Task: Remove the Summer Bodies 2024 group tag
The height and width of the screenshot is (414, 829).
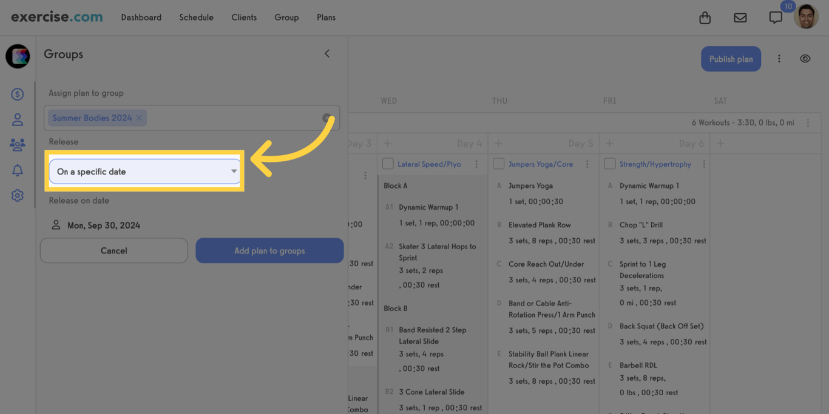Action: 138,118
